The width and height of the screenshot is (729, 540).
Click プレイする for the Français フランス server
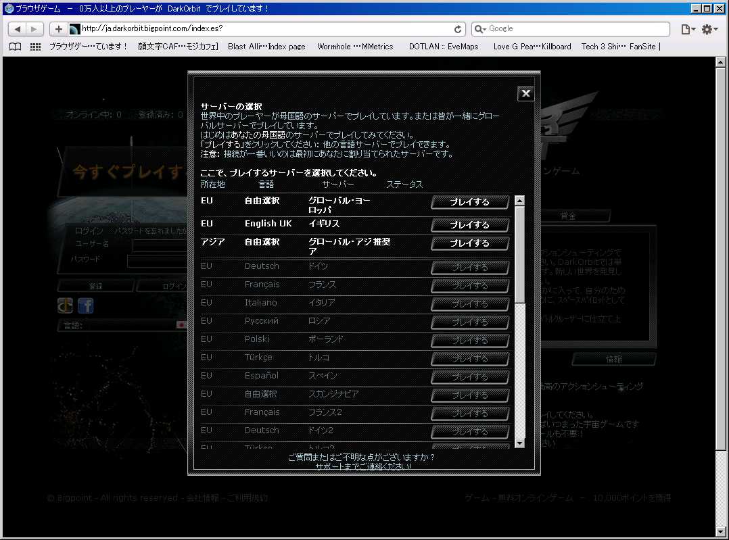tap(469, 285)
